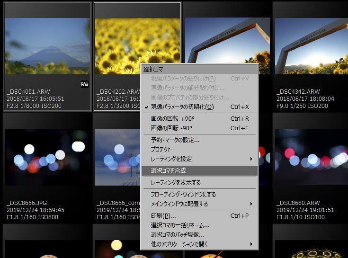Click 印刷(P)... to print

[x=163, y=216]
